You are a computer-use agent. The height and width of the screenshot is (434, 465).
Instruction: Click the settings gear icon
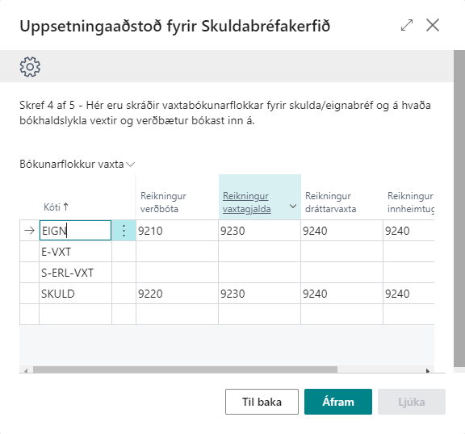coord(30,67)
